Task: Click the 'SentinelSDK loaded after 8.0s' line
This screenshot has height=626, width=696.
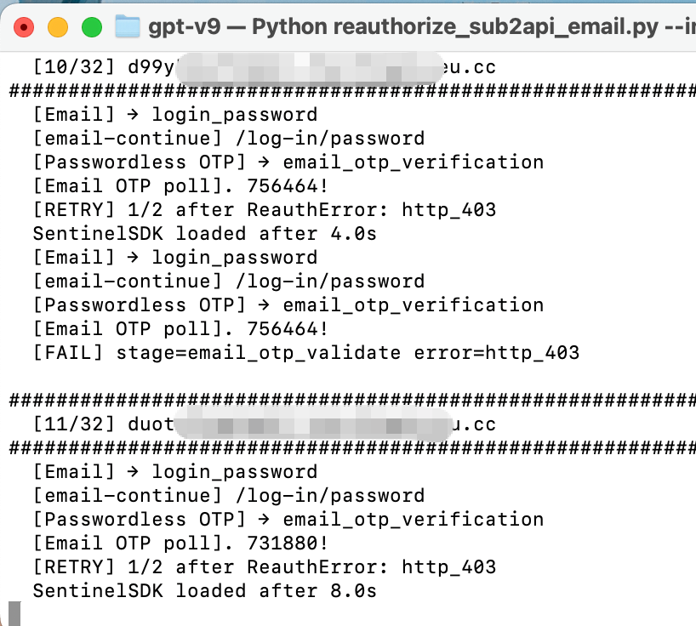Action: click(x=204, y=590)
